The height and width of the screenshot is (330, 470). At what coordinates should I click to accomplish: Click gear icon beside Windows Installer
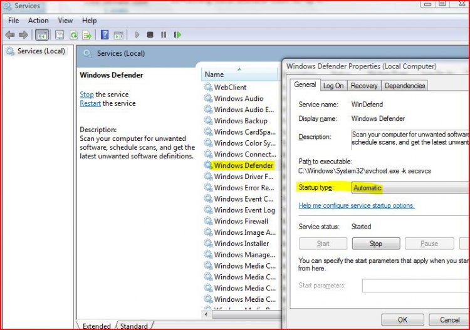coord(208,243)
